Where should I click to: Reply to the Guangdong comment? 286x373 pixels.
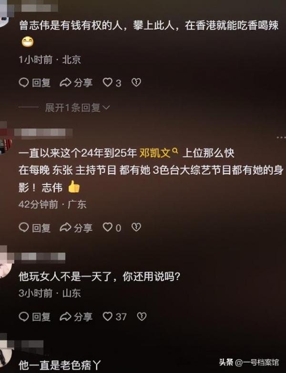pyautogui.click(x=35, y=227)
